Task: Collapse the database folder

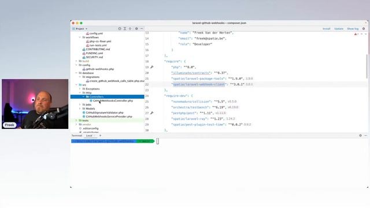Action: coord(76,73)
